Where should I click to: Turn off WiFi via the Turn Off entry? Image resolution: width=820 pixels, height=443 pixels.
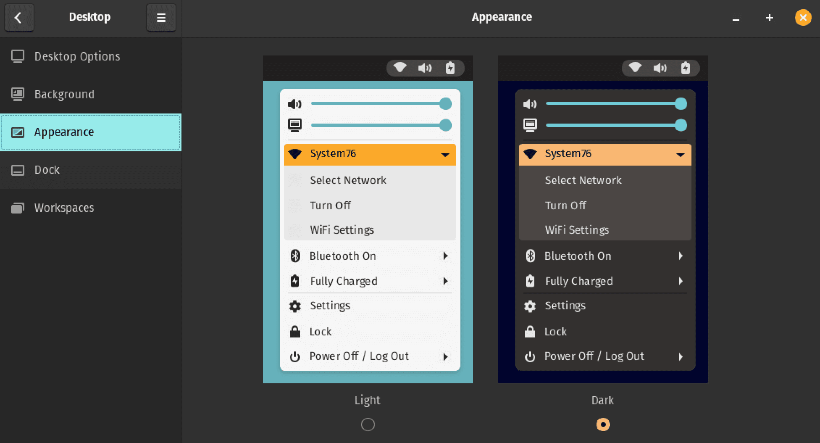pos(330,206)
